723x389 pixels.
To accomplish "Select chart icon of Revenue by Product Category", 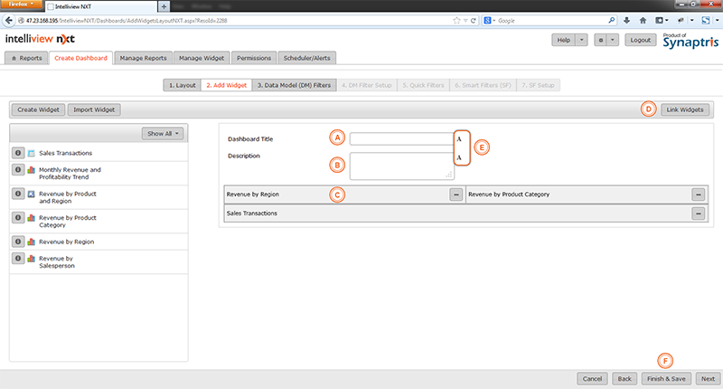I will 32,217.
